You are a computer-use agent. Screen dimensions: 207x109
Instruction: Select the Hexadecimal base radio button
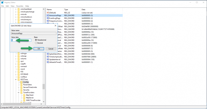pos(36,40)
